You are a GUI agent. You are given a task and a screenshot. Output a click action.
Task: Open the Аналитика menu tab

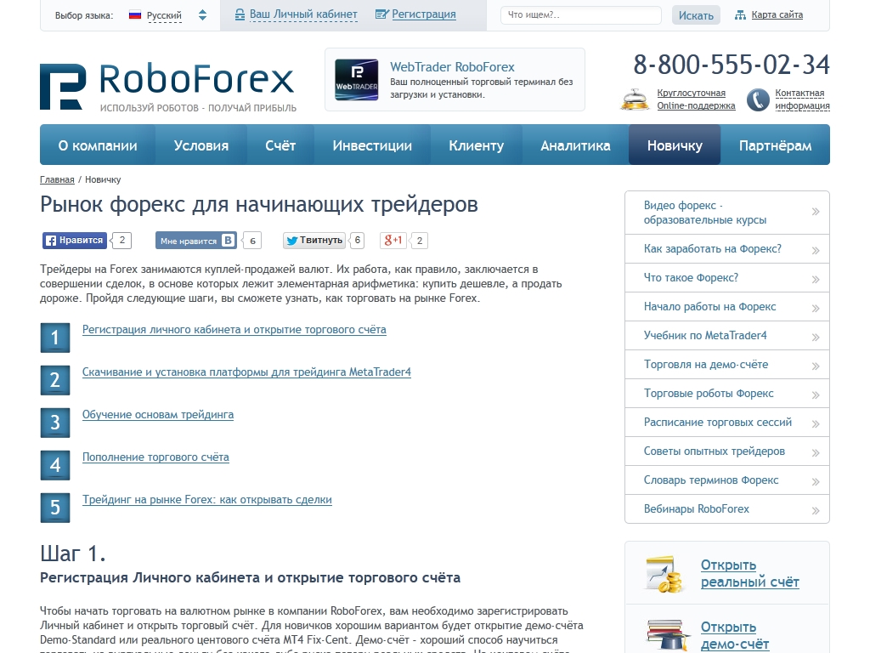click(575, 145)
